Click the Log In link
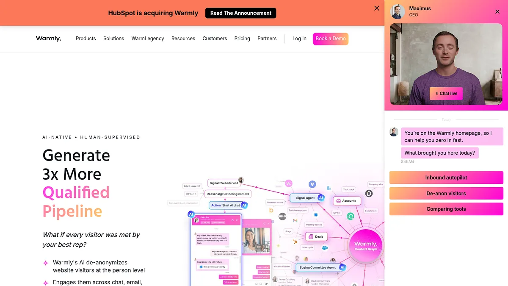This screenshot has width=508, height=286. (x=299, y=39)
